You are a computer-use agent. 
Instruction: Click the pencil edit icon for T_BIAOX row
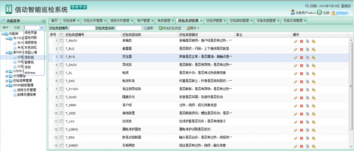(x=295, y=41)
